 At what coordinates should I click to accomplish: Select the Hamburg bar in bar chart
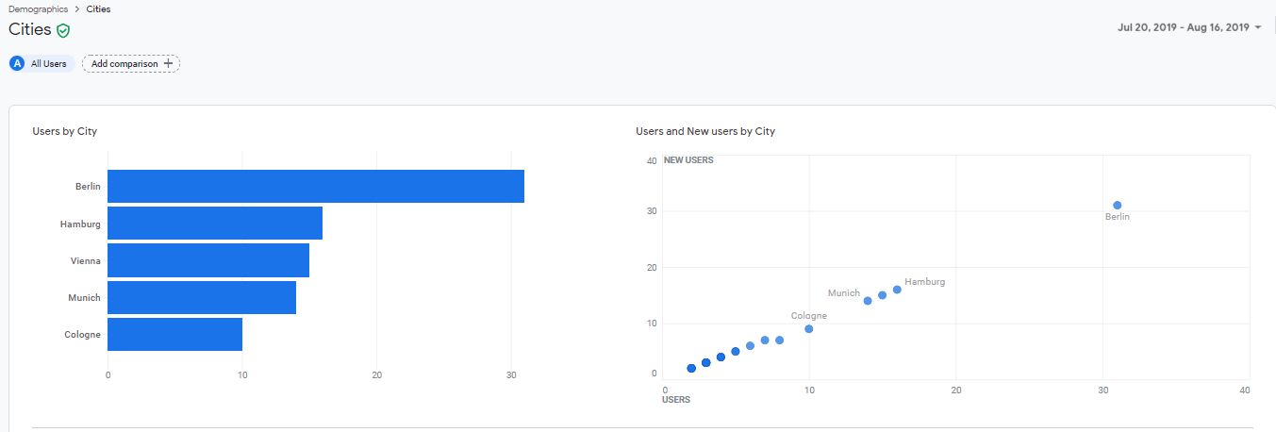(x=215, y=224)
